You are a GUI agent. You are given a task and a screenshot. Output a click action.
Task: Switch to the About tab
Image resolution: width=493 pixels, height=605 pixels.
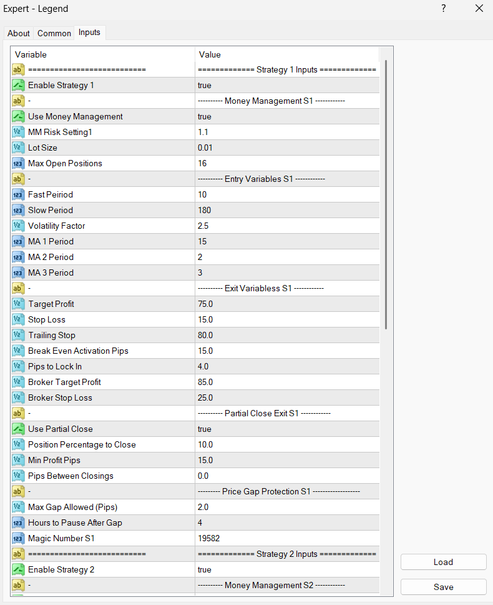tap(19, 33)
